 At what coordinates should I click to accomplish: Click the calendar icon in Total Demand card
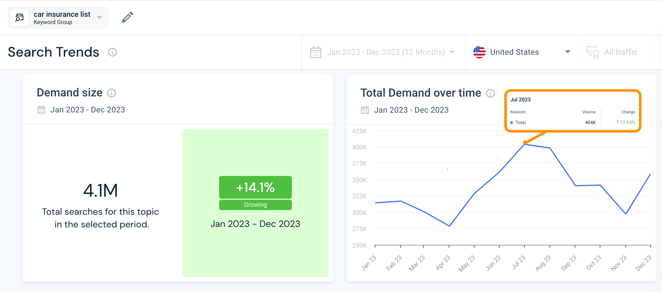point(365,110)
